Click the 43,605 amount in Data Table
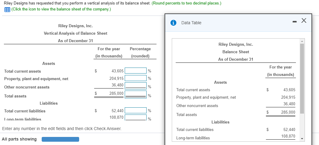 point(289,90)
